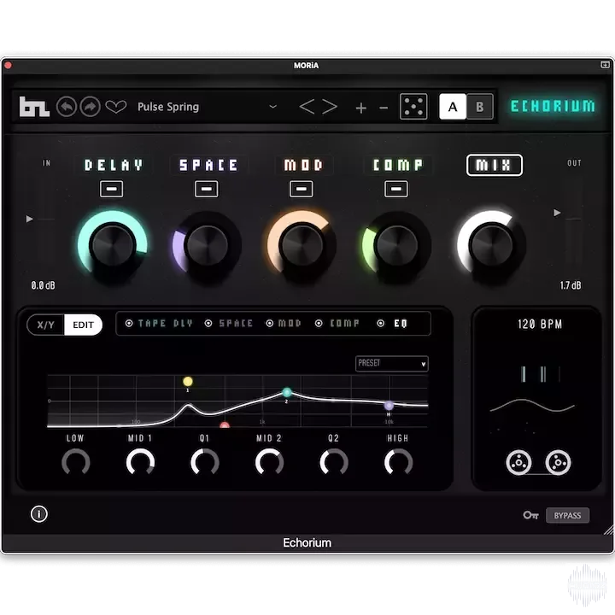The image size is (615, 615).
Task: Click teal EQ node 2
Action: tap(287, 392)
